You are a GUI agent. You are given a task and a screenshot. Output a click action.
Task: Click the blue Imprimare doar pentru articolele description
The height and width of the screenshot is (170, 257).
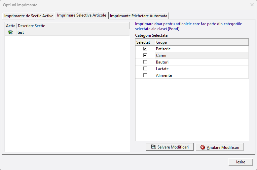[x=189, y=26]
